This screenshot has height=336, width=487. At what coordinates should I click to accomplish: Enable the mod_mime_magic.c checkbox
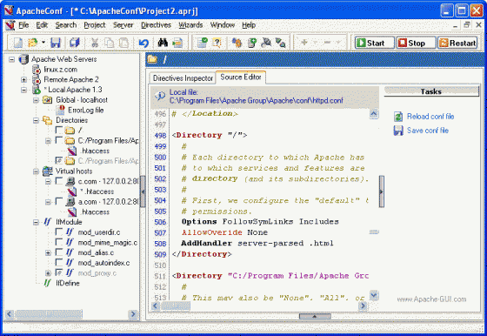coord(59,242)
